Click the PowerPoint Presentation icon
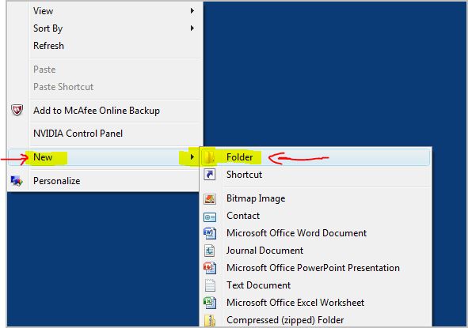The height and width of the screenshot is (328, 468). tap(210, 268)
